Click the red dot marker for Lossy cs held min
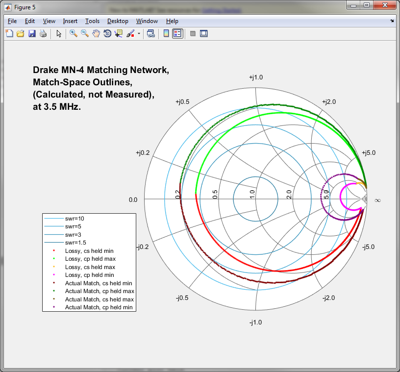Screen dimensions: 400x372 (54, 250)
